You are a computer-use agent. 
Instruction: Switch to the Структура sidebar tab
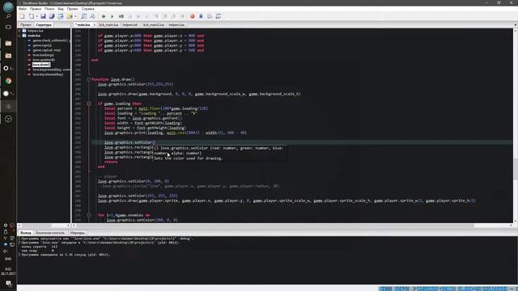[x=44, y=25]
